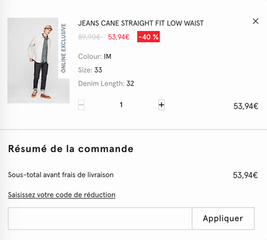Viewport: 267px width, 240px height.
Task: Click the -40 % discount badge
Action: (x=148, y=37)
